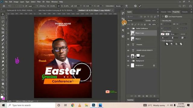The width and height of the screenshot is (193, 108).
Task: Click the foreground color swatch
Action: 2,97
